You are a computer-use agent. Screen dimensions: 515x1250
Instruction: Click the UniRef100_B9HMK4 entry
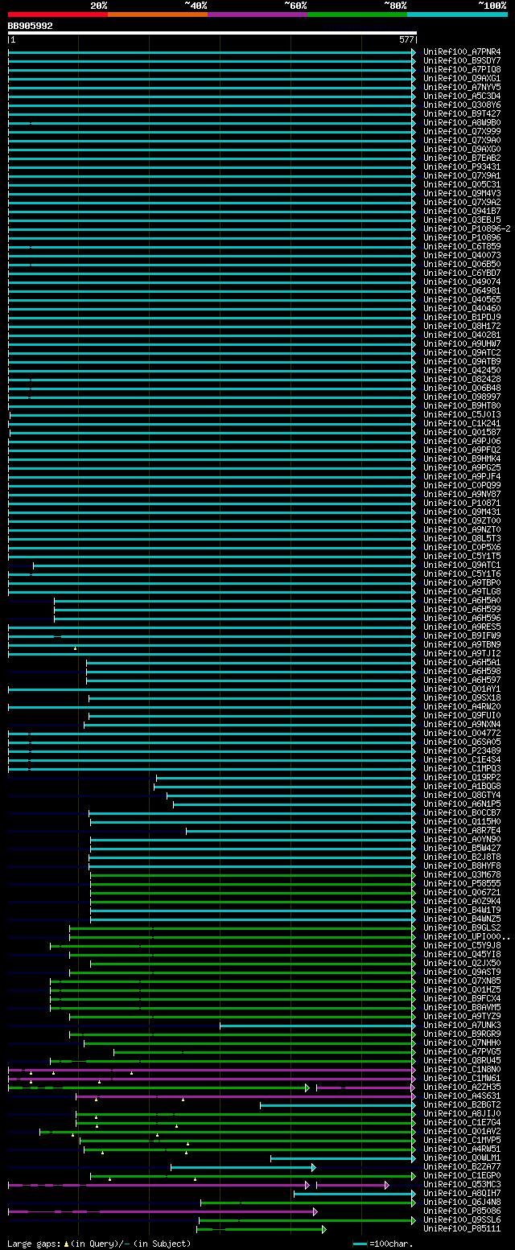point(462,459)
